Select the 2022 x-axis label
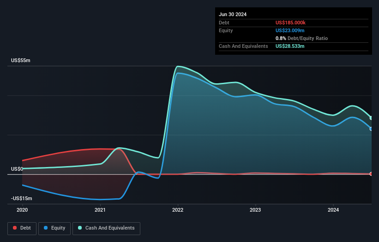Screen dimensions: 379x242 click(x=178, y=210)
